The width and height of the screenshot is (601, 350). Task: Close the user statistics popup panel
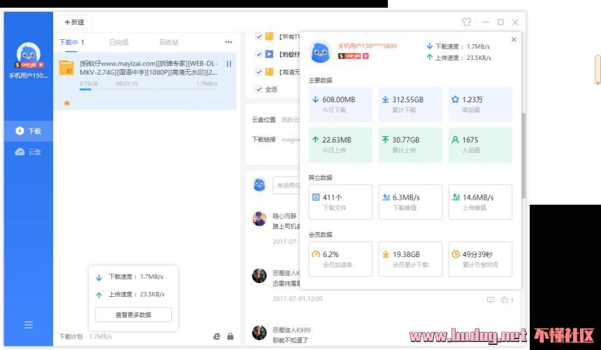pyautogui.click(x=514, y=40)
